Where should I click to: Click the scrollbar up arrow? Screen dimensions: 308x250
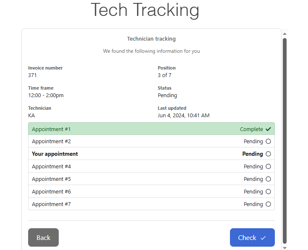pyautogui.click(x=285, y=34)
